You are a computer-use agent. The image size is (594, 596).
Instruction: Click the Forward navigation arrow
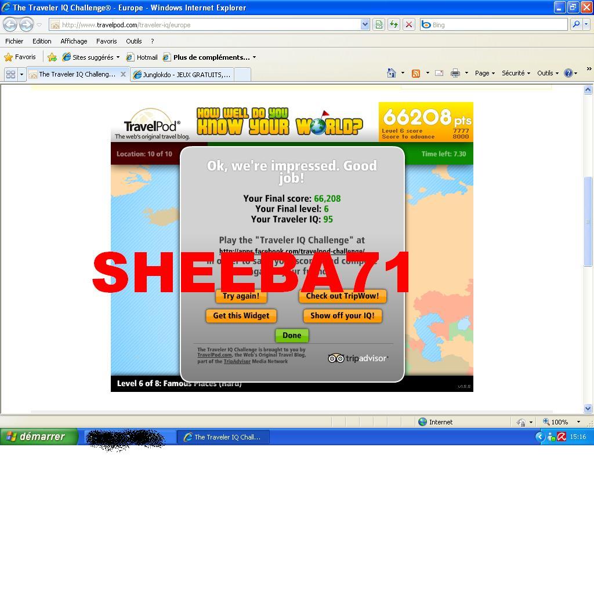tap(26, 25)
